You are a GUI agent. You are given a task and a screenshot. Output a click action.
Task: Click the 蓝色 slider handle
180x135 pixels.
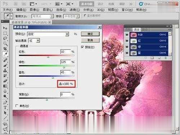[53, 78]
